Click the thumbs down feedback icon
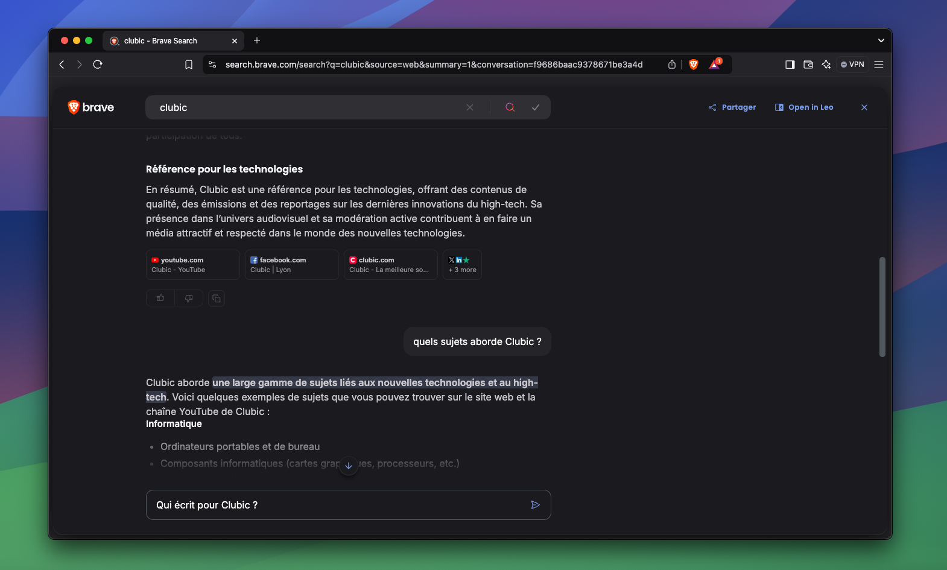Screen dimensions: 947x570 click(x=189, y=298)
